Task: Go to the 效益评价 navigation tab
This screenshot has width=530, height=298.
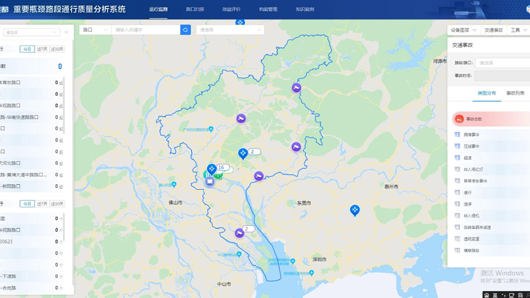Action: click(x=231, y=9)
